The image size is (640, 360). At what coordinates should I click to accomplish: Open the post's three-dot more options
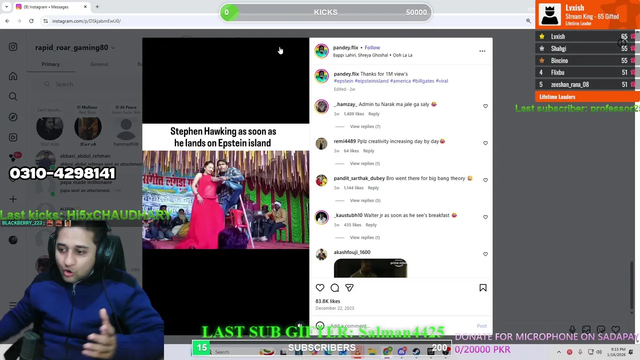pyautogui.click(x=482, y=51)
